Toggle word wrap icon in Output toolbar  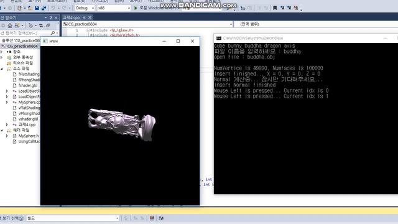pos(161,218)
